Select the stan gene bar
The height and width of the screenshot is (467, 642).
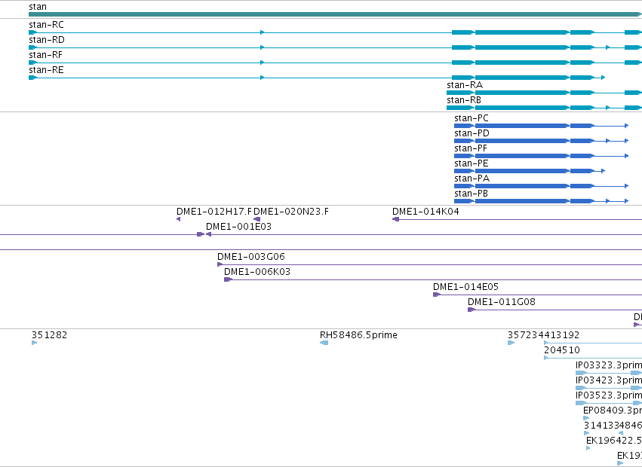(335, 15)
